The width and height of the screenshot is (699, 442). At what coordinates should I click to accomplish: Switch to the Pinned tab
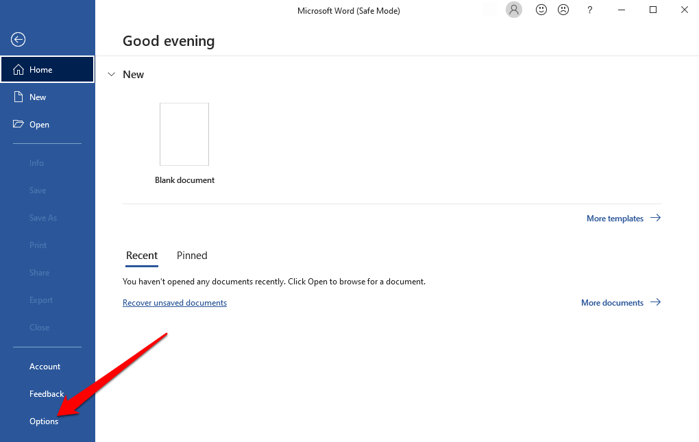point(192,256)
